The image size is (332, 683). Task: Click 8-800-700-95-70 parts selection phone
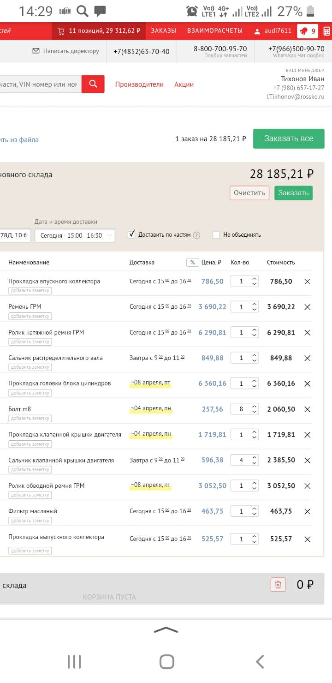click(x=220, y=49)
